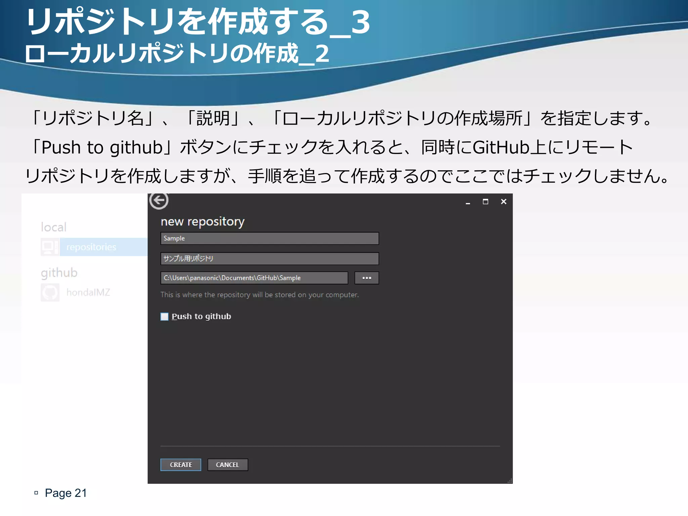This screenshot has width=688, height=516.
Task: Click the 'This is where the repository' hint text
Action: point(260,295)
